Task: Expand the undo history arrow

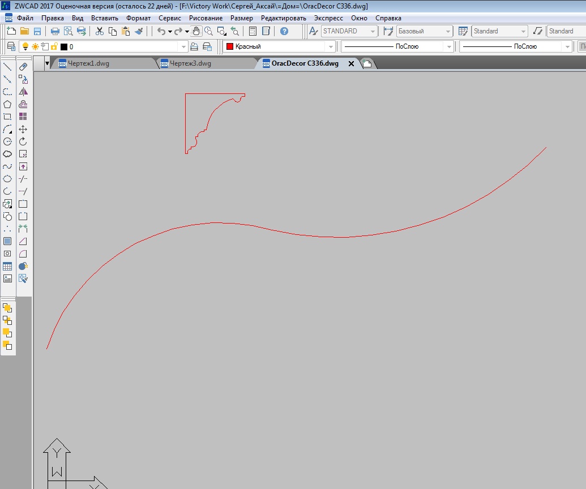Action: click(170, 32)
